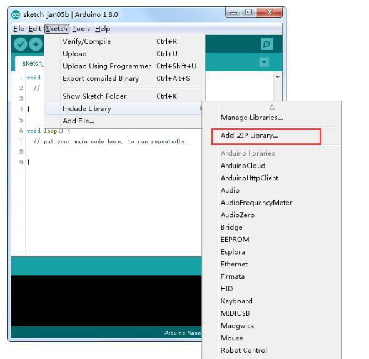The image size is (369, 359).
Task: Include the HID library
Action: click(x=272, y=289)
